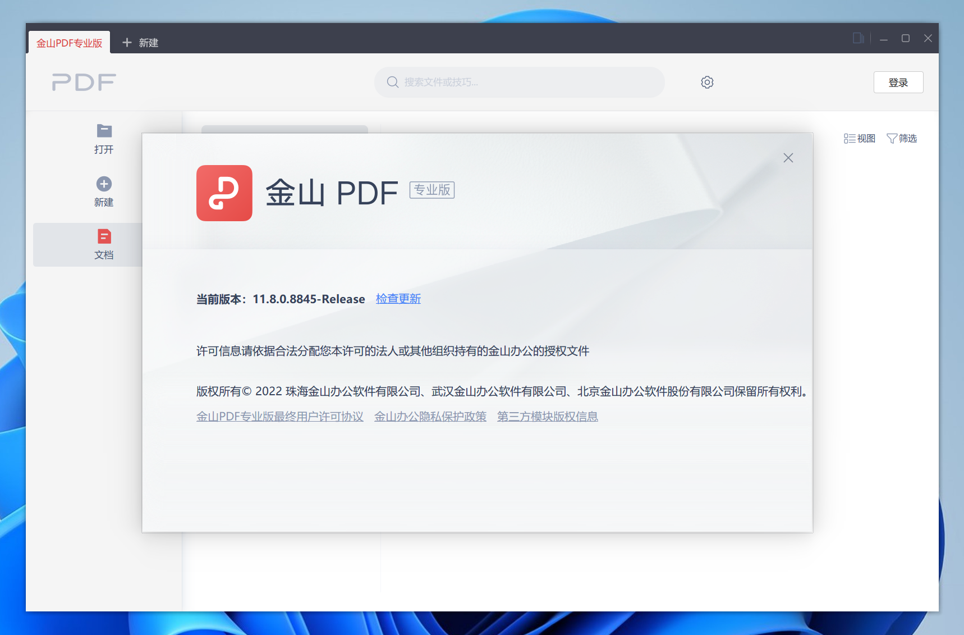Click the 打开 folder icon in sidebar
The height and width of the screenshot is (635, 964).
[x=104, y=131]
